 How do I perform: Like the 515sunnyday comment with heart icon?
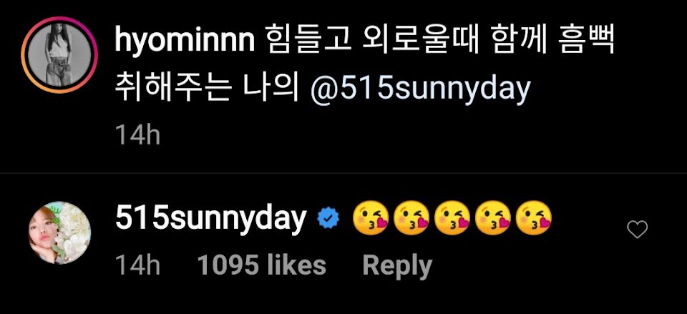point(637,229)
